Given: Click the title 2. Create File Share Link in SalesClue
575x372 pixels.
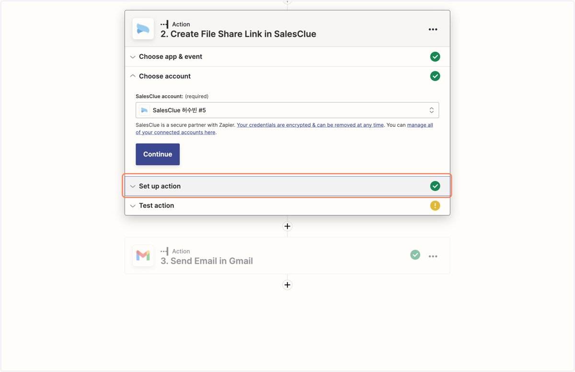Looking at the screenshot, I should (238, 34).
